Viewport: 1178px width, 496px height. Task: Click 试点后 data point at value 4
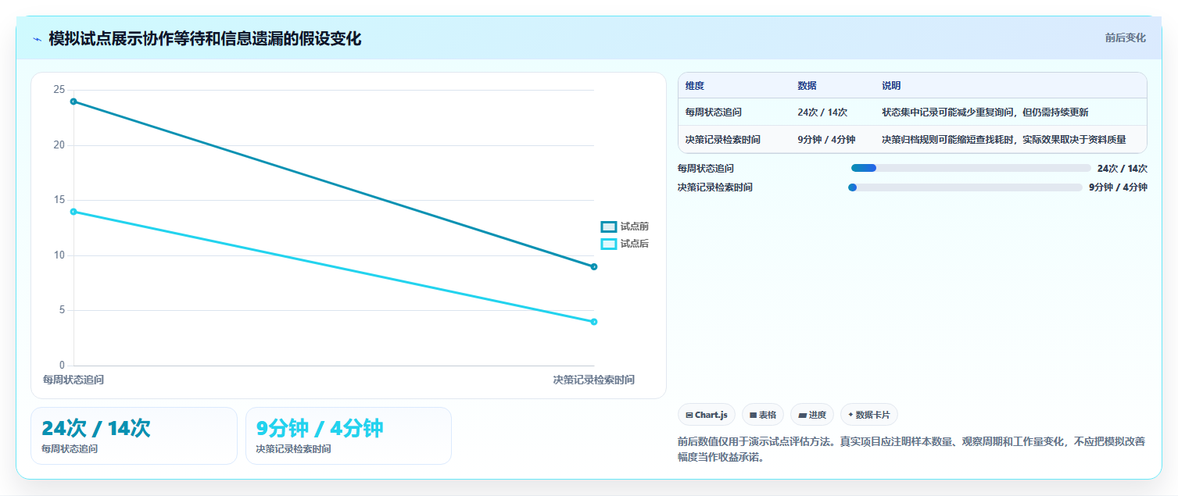pos(594,322)
